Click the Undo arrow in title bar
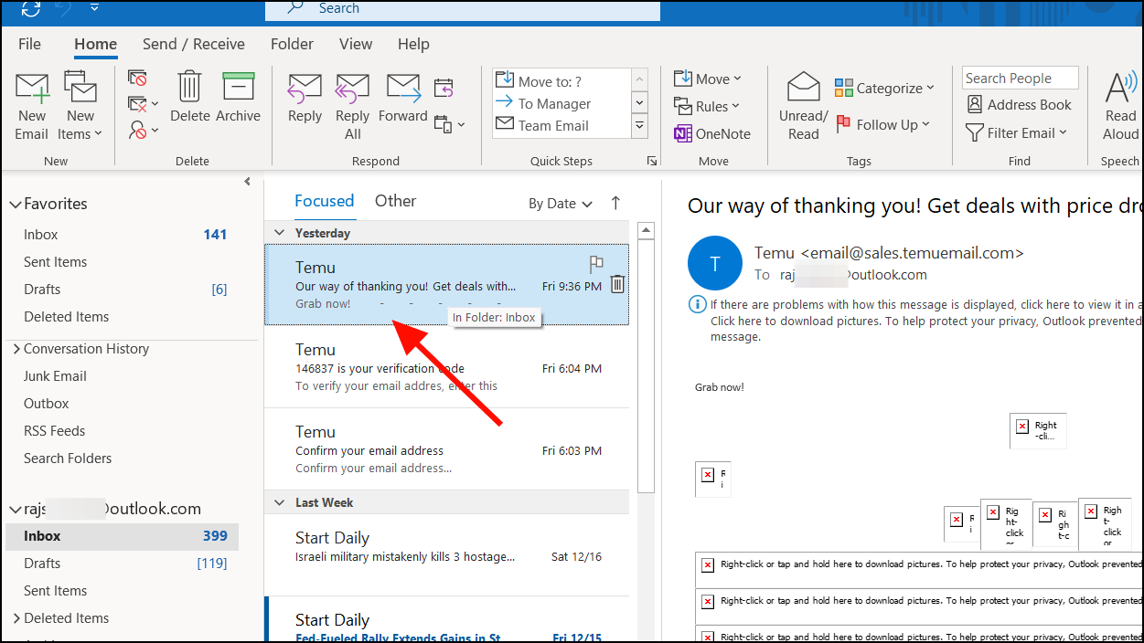The width and height of the screenshot is (1144, 643). click(x=65, y=8)
